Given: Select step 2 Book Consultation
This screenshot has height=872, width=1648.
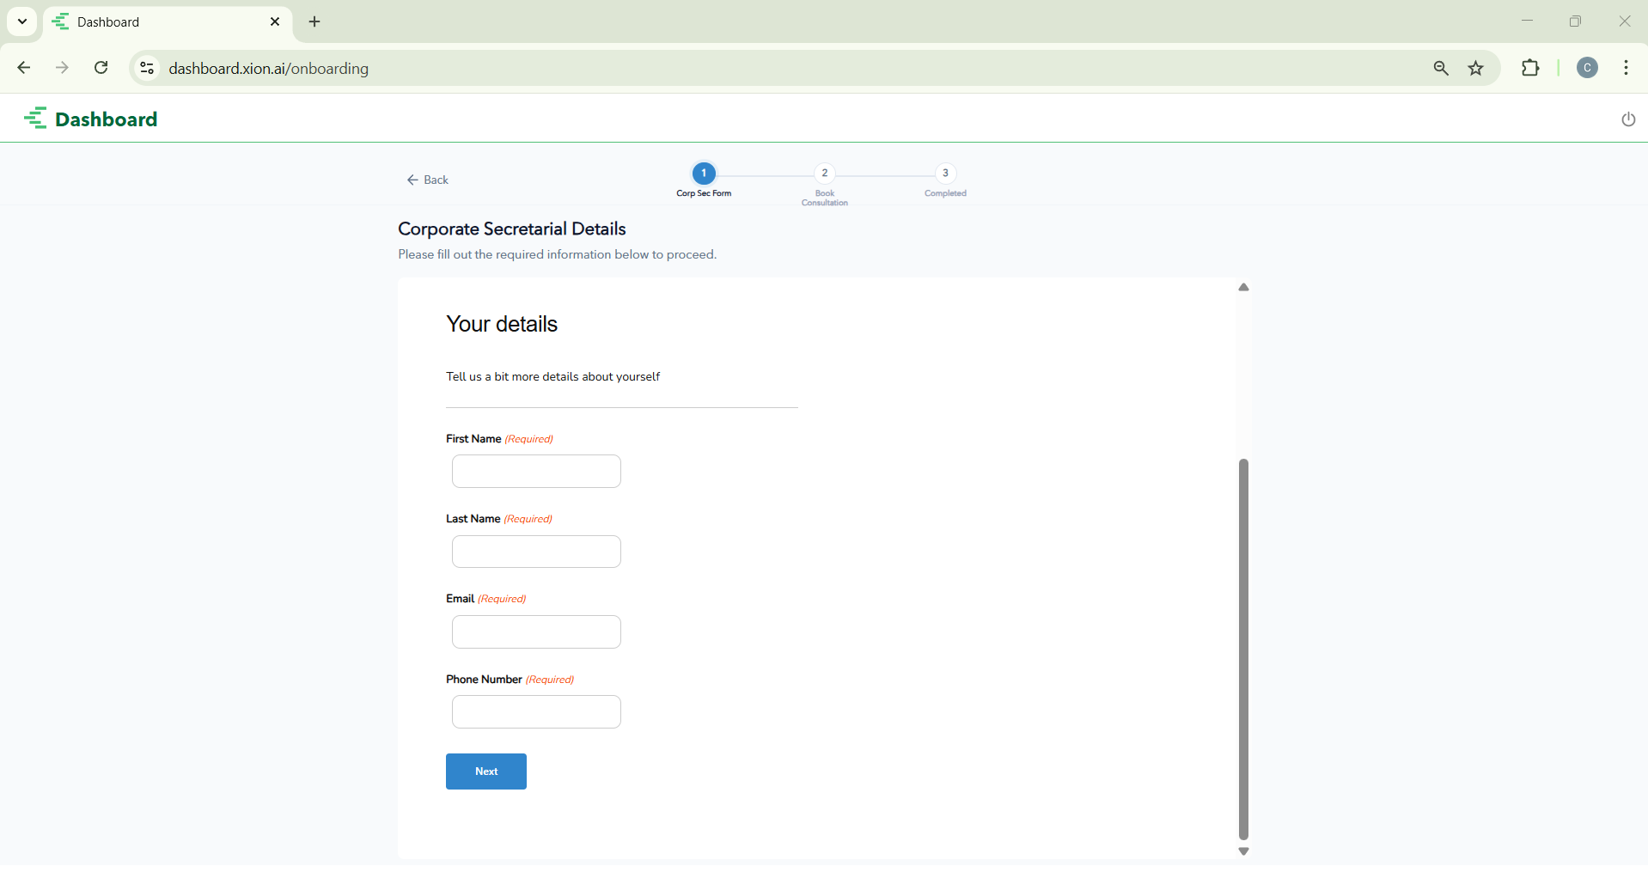Looking at the screenshot, I should 824,174.
